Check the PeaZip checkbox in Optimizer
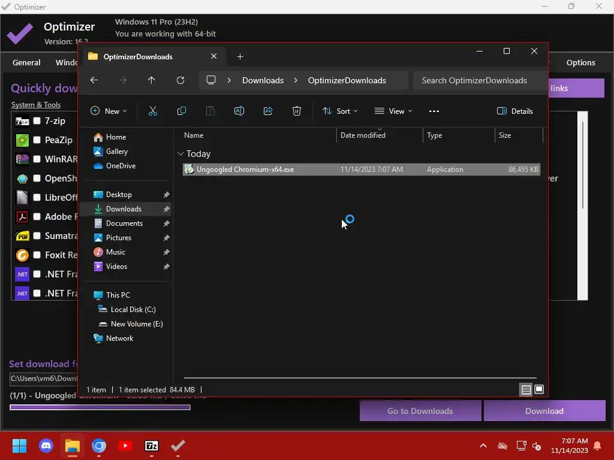Image resolution: width=614 pixels, height=460 pixels. click(x=37, y=140)
